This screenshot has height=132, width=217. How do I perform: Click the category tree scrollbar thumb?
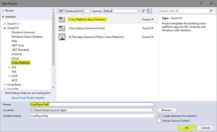click(53, 38)
